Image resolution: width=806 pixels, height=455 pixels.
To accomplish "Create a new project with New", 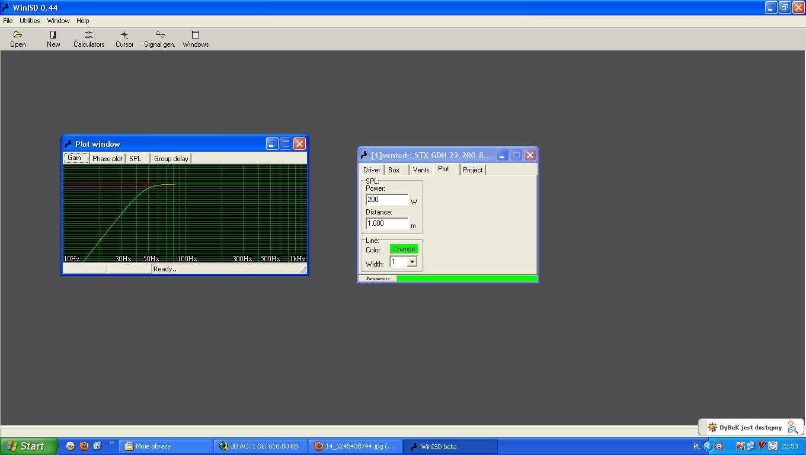I will (x=53, y=39).
